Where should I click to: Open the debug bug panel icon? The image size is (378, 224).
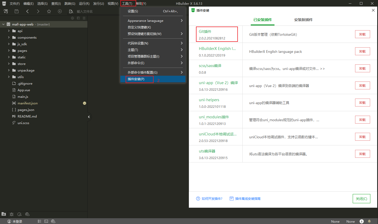click(12, 214)
